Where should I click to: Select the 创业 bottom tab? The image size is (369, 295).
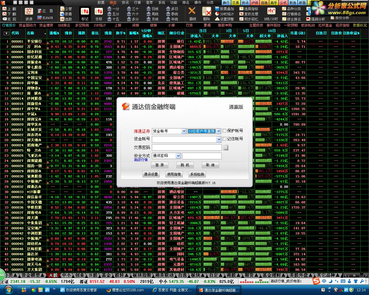(x=80, y=275)
